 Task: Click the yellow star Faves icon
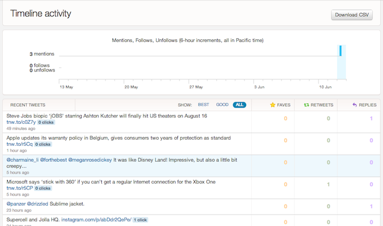[x=274, y=104]
